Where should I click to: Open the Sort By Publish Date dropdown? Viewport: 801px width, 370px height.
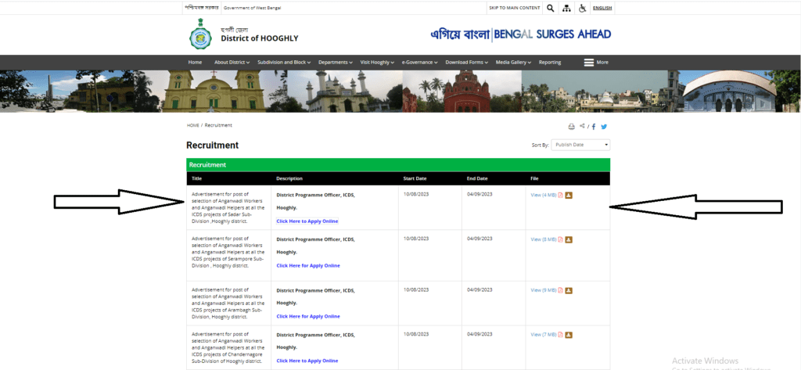(x=581, y=145)
